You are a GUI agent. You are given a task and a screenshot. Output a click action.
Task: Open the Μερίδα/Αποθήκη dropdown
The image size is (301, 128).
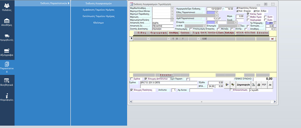(172, 8)
